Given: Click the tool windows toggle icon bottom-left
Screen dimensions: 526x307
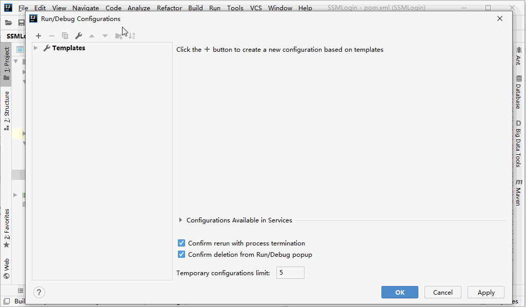Looking at the screenshot, I should (x=6, y=301).
